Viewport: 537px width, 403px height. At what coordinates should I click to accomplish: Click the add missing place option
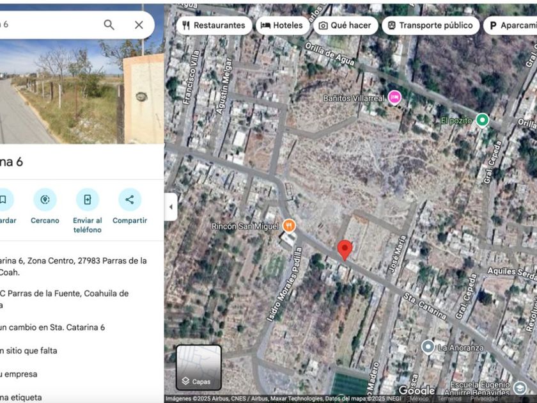tap(28, 351)
